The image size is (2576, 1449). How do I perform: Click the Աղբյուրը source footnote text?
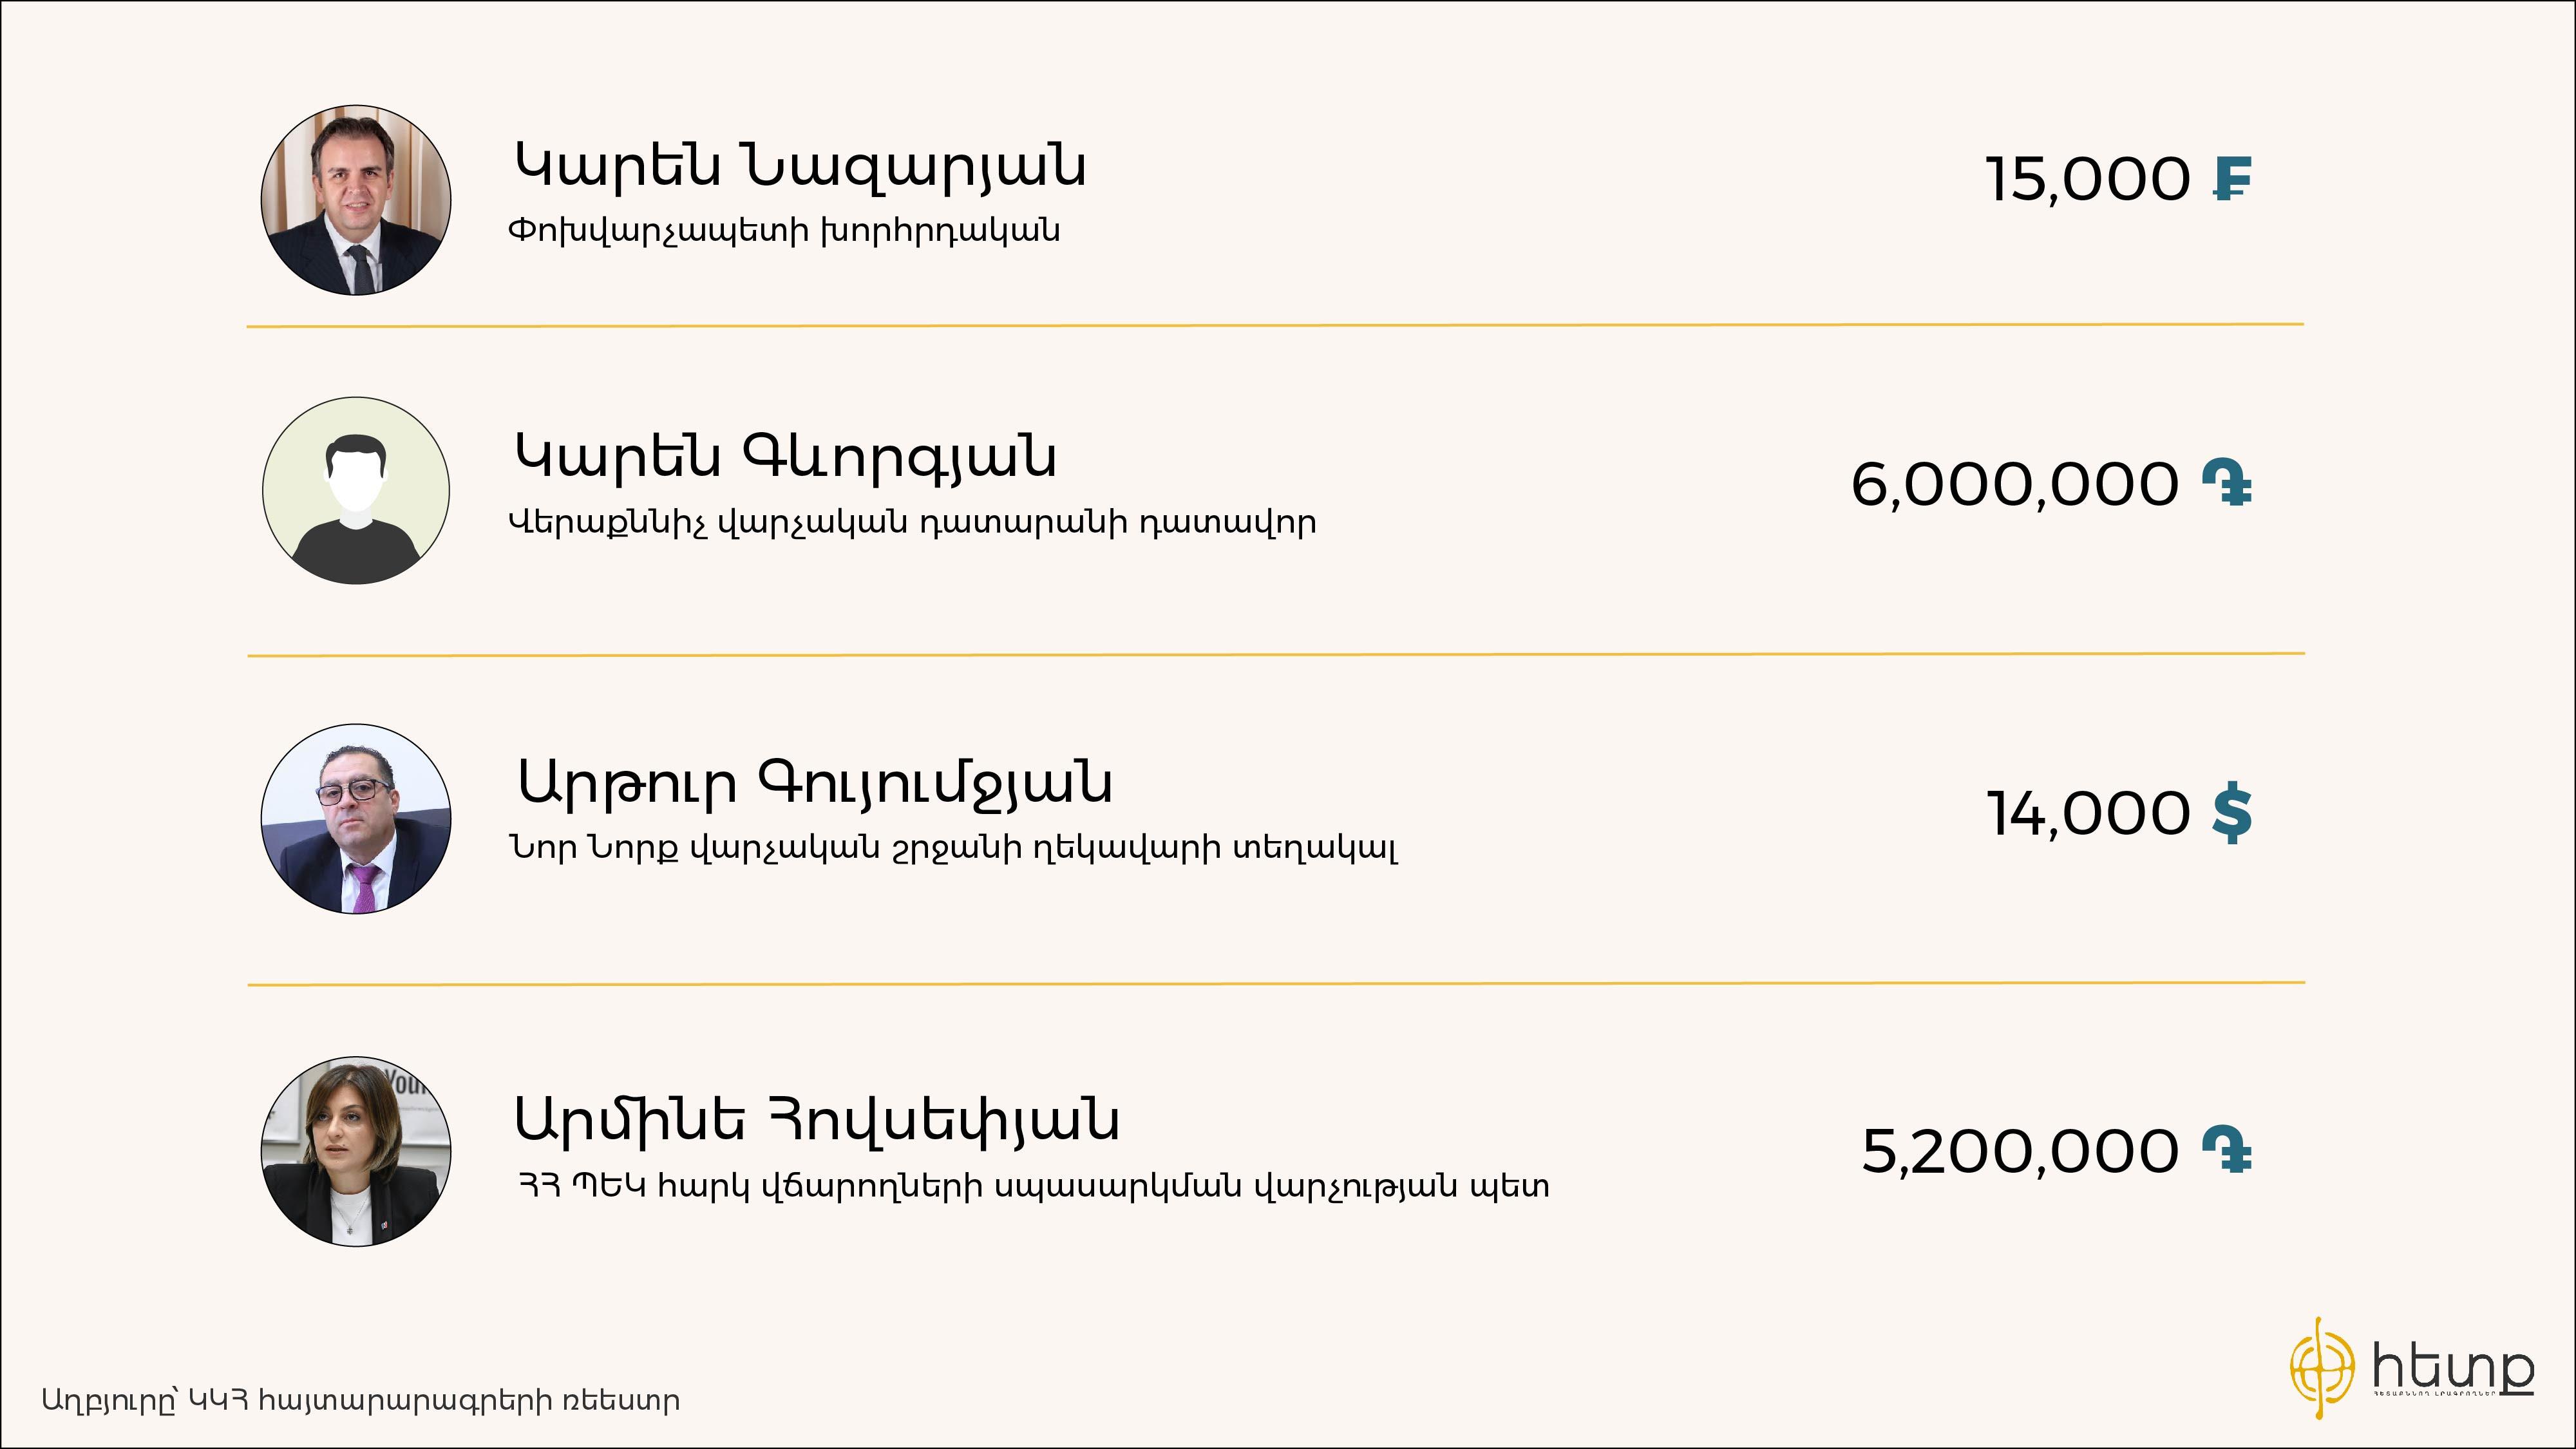click(361, 1400)
